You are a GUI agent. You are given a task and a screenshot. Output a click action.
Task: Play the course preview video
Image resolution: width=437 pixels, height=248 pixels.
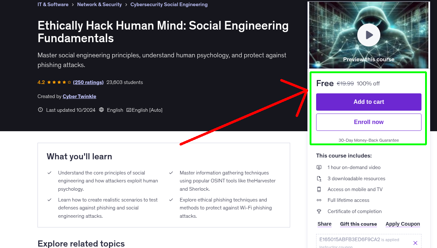[368, 35]
